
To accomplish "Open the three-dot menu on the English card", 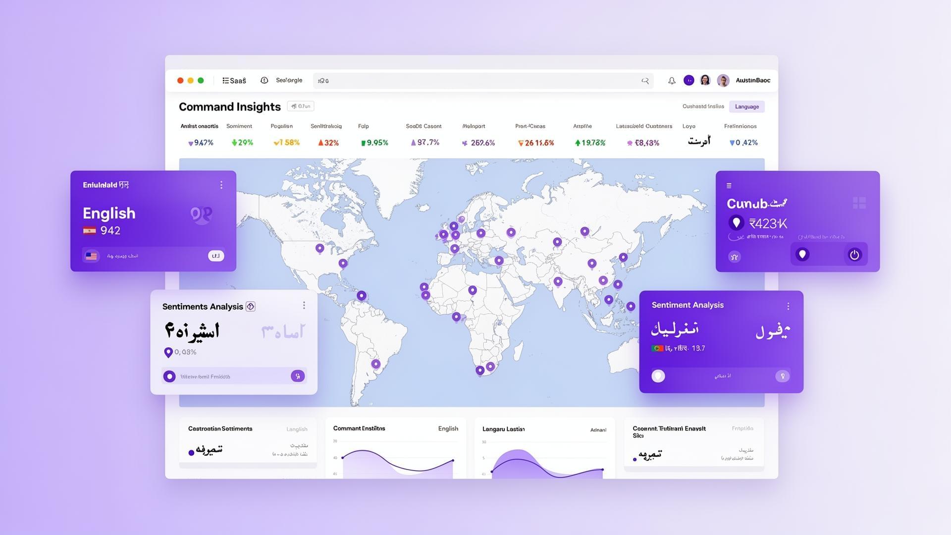I will (x=221, y=185).
